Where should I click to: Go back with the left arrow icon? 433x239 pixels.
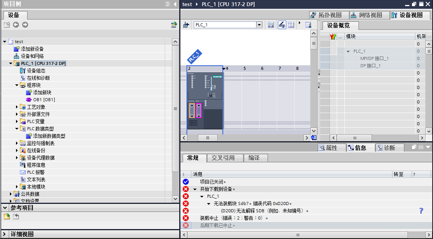16,25
